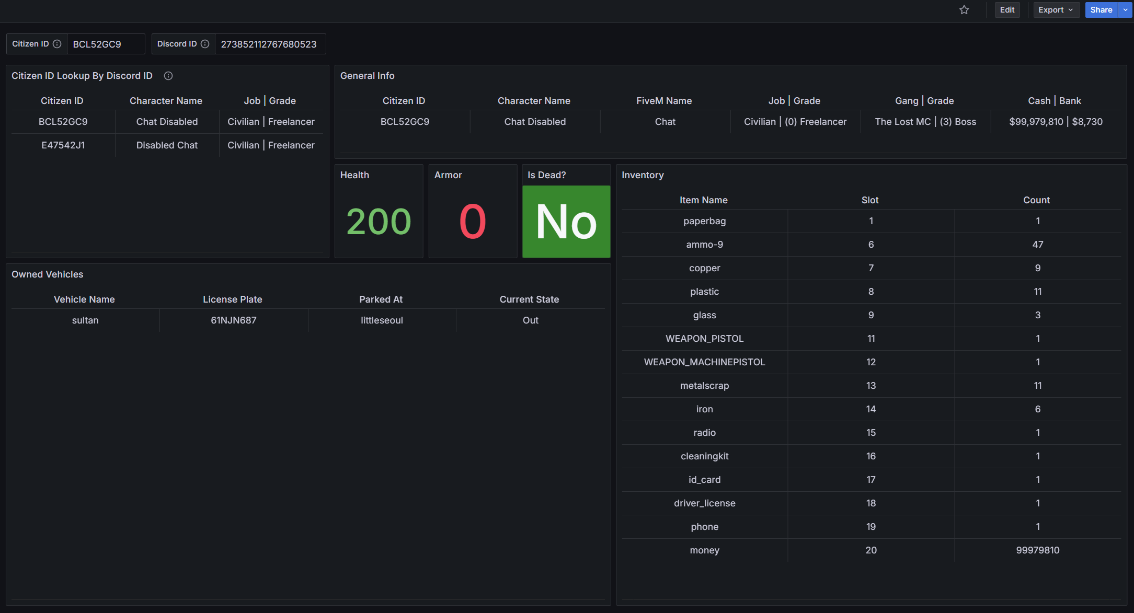This screenshot has width=1134, height=613.
Task: Select citizen E47542J1 in the lookup table
Action: click(63, 145)
